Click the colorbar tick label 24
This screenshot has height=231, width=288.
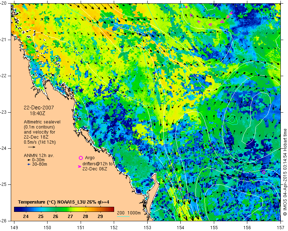coord(26,216)
